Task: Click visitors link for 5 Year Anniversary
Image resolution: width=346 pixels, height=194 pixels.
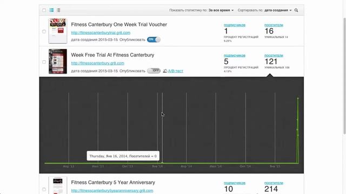Action: 274,183
